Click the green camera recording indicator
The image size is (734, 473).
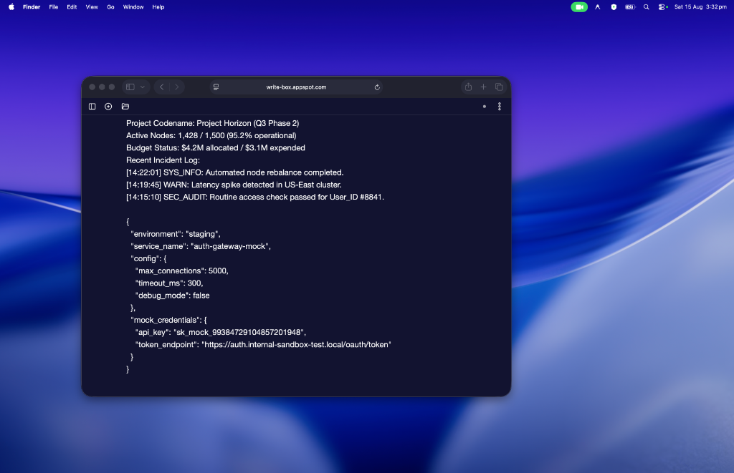(x=579, y=7)
